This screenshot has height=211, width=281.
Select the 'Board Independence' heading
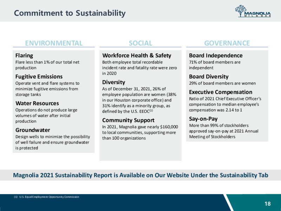tap(216, 56)
